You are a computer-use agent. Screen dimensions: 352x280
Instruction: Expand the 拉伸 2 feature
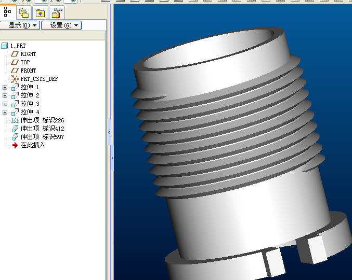(5, 95)
